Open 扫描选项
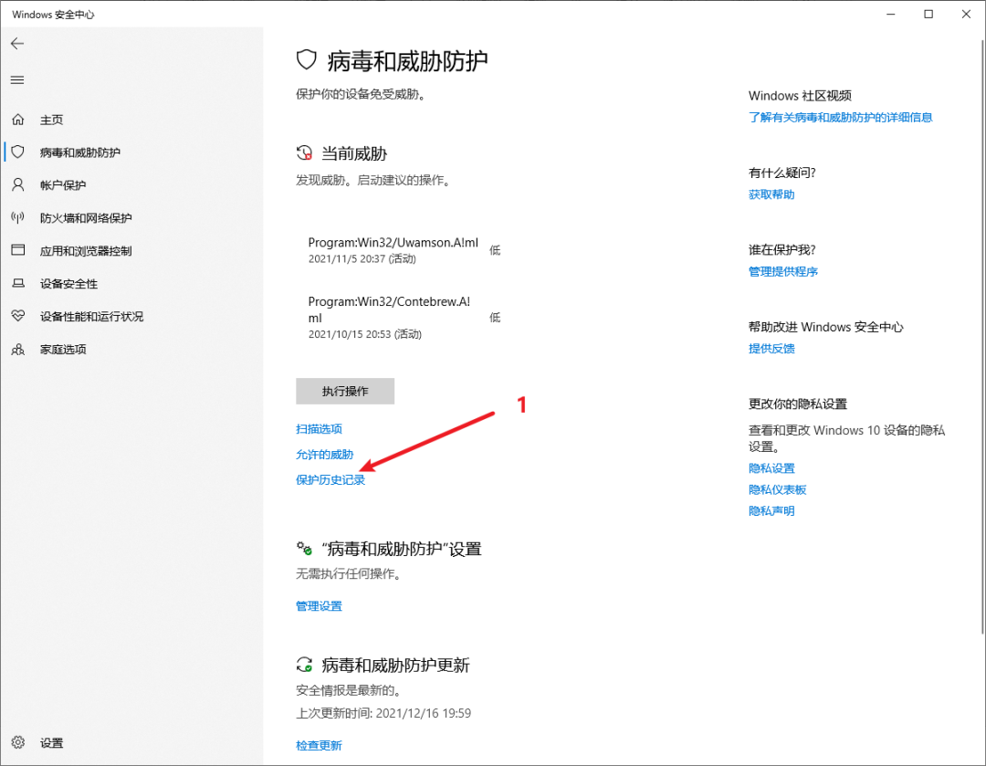The height and width of the screenshot is (766, 986). pos(319,428)
